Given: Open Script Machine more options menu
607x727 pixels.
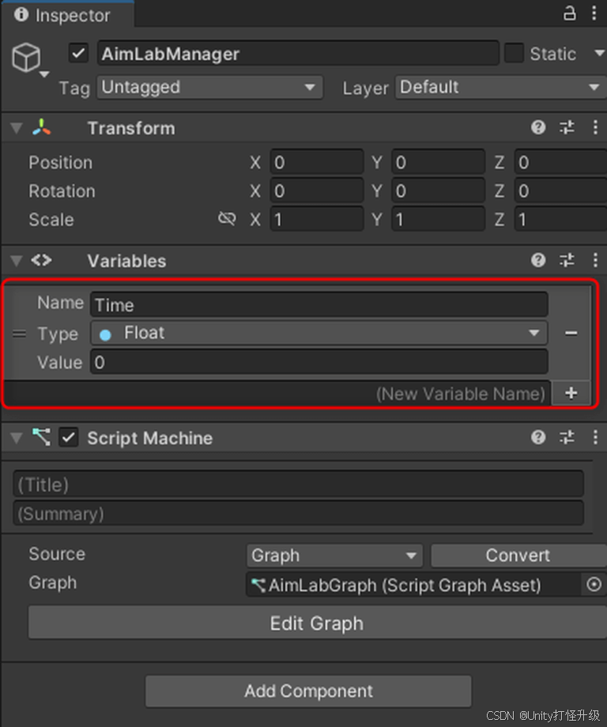Looking at the screenshot, I should pos(595,437).
